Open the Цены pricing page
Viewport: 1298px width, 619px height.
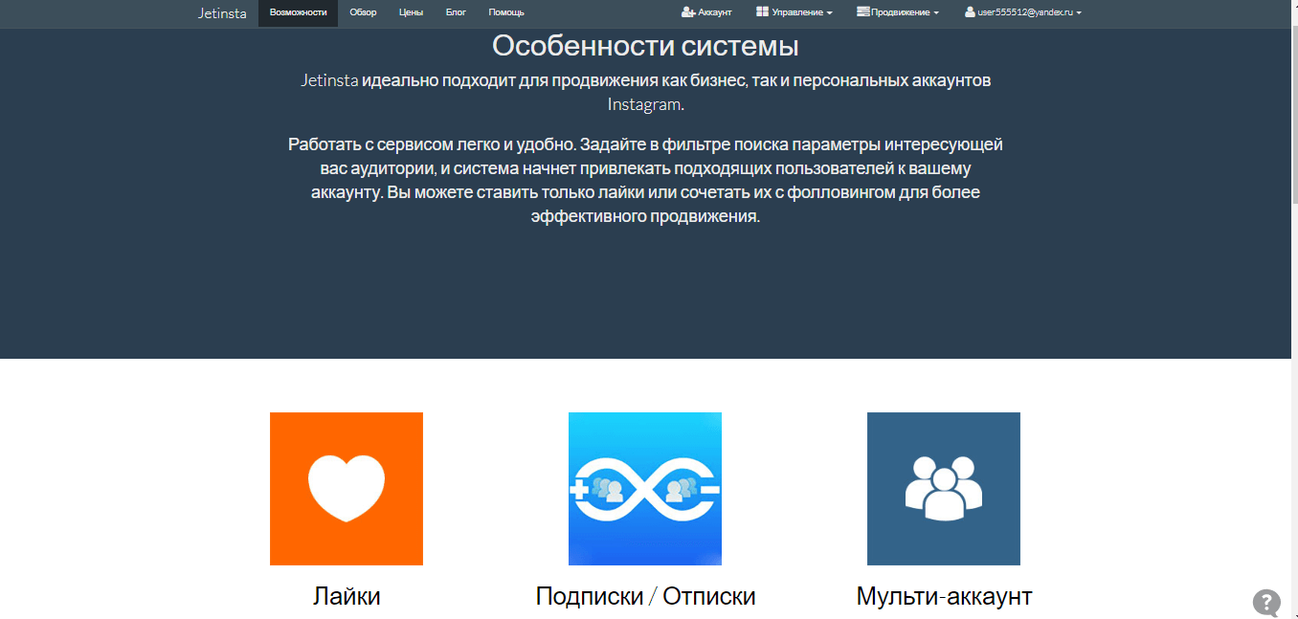411,12
